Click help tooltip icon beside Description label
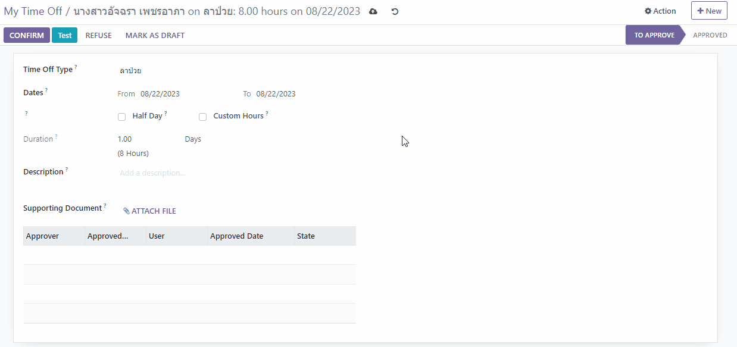The height and width of the screenshot is (347, 737). (67, 170)
